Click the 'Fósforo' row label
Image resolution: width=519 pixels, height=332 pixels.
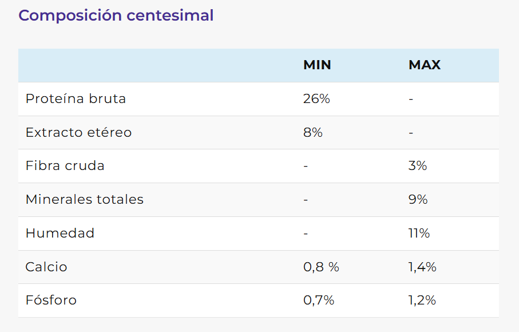[x=51, y=301]
